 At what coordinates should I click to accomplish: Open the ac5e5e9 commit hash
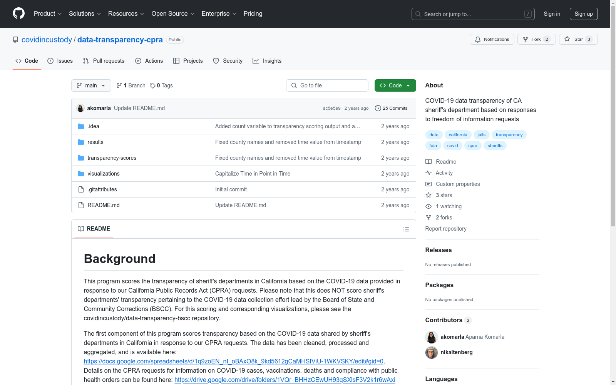(x=331, y=108)
